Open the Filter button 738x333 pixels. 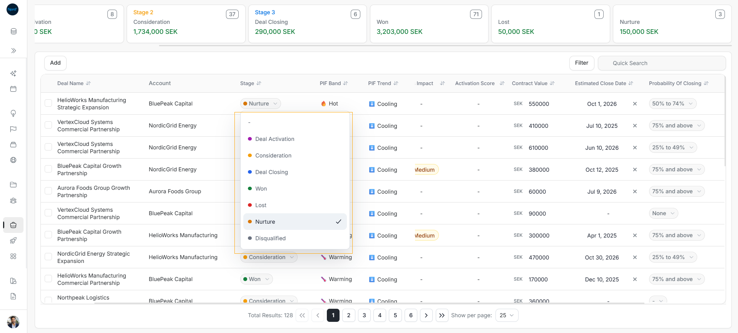(582, 63)
